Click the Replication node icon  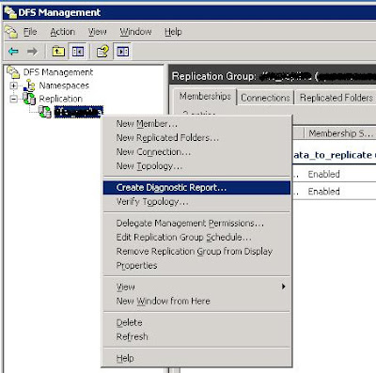pyautogui.click(x=29, y=99)
